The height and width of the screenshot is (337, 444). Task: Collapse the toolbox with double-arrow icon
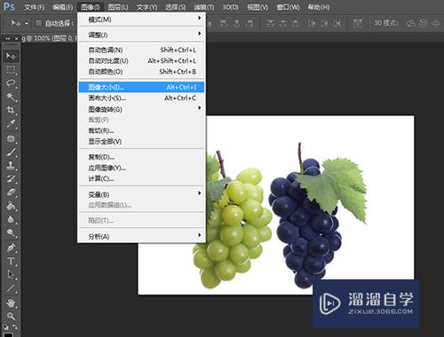7,38
